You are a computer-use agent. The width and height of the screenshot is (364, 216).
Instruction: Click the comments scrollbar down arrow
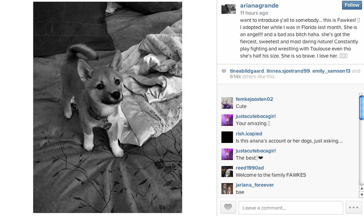pyautogui.click(x=362, y=195)
